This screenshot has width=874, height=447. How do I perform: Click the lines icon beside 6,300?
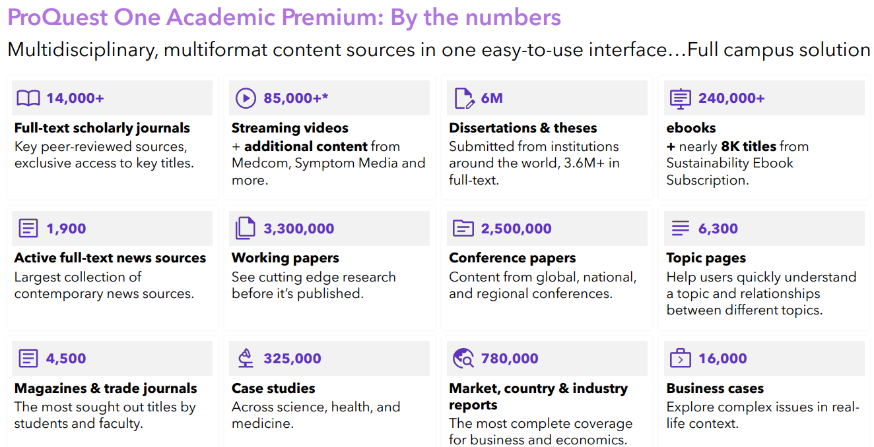pos(680,229)
